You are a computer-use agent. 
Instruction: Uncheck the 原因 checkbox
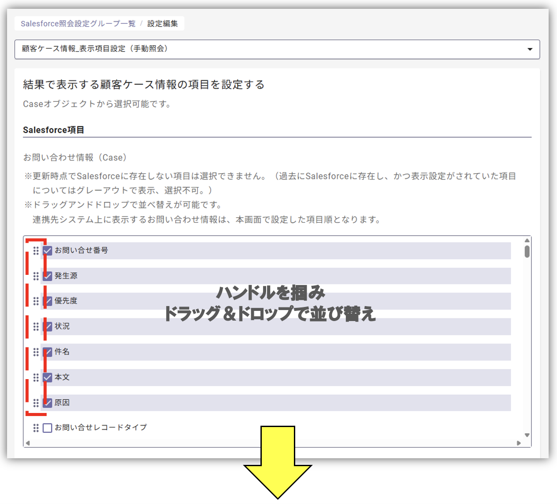(x=48, y=403)
